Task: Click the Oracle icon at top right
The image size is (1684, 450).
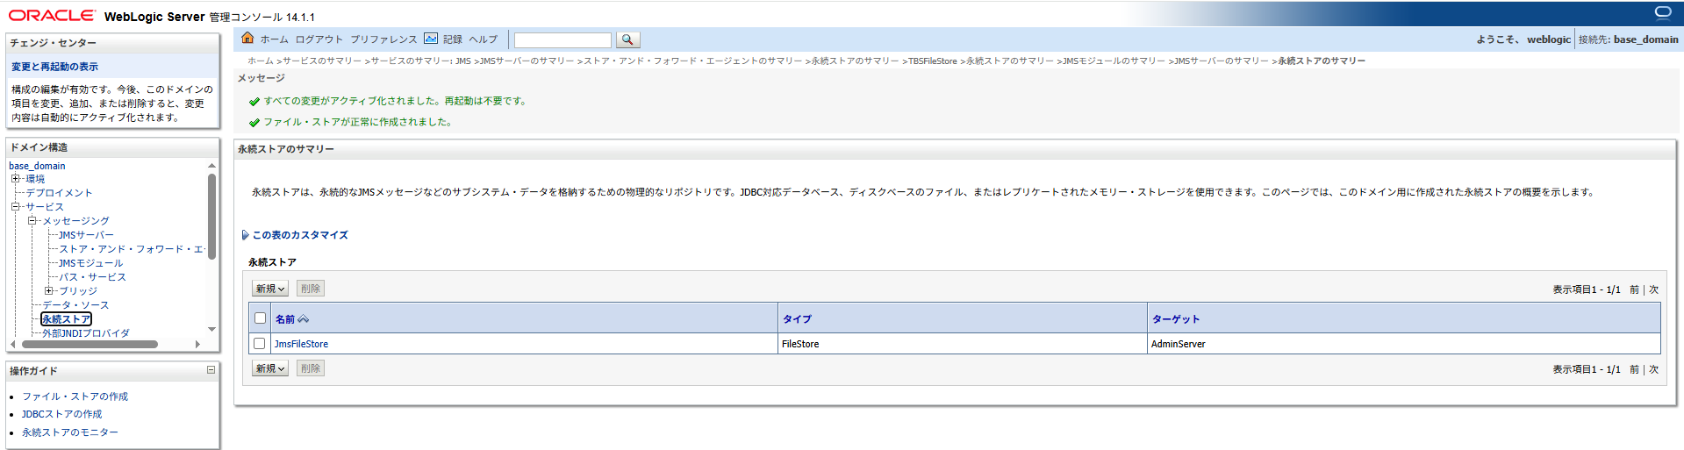Action: pos(1662,12)
